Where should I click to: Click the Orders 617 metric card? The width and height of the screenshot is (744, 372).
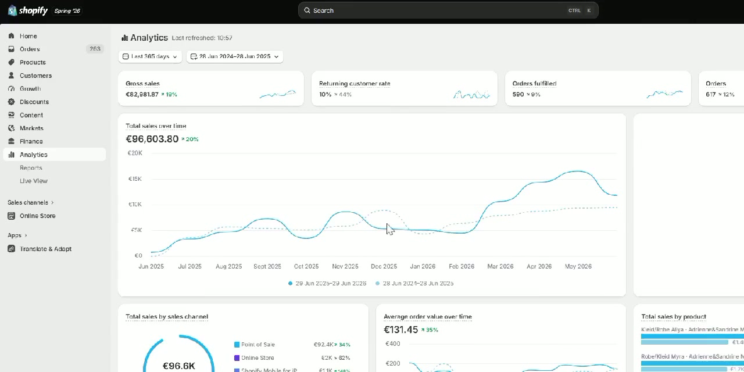[x=721, y=88]
